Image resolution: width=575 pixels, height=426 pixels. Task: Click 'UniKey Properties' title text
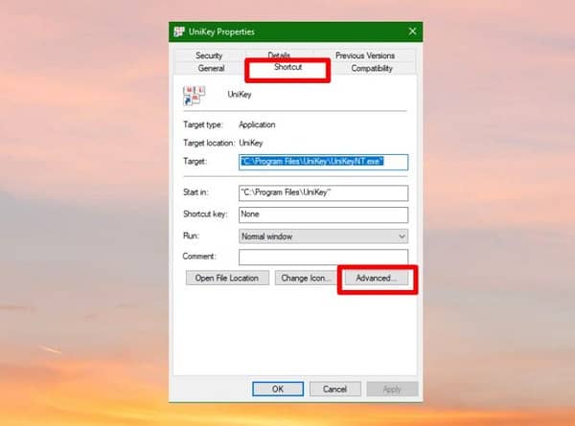tap(221, 32)
